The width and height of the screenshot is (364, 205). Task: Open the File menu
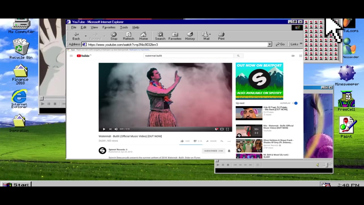click(74, 27)
